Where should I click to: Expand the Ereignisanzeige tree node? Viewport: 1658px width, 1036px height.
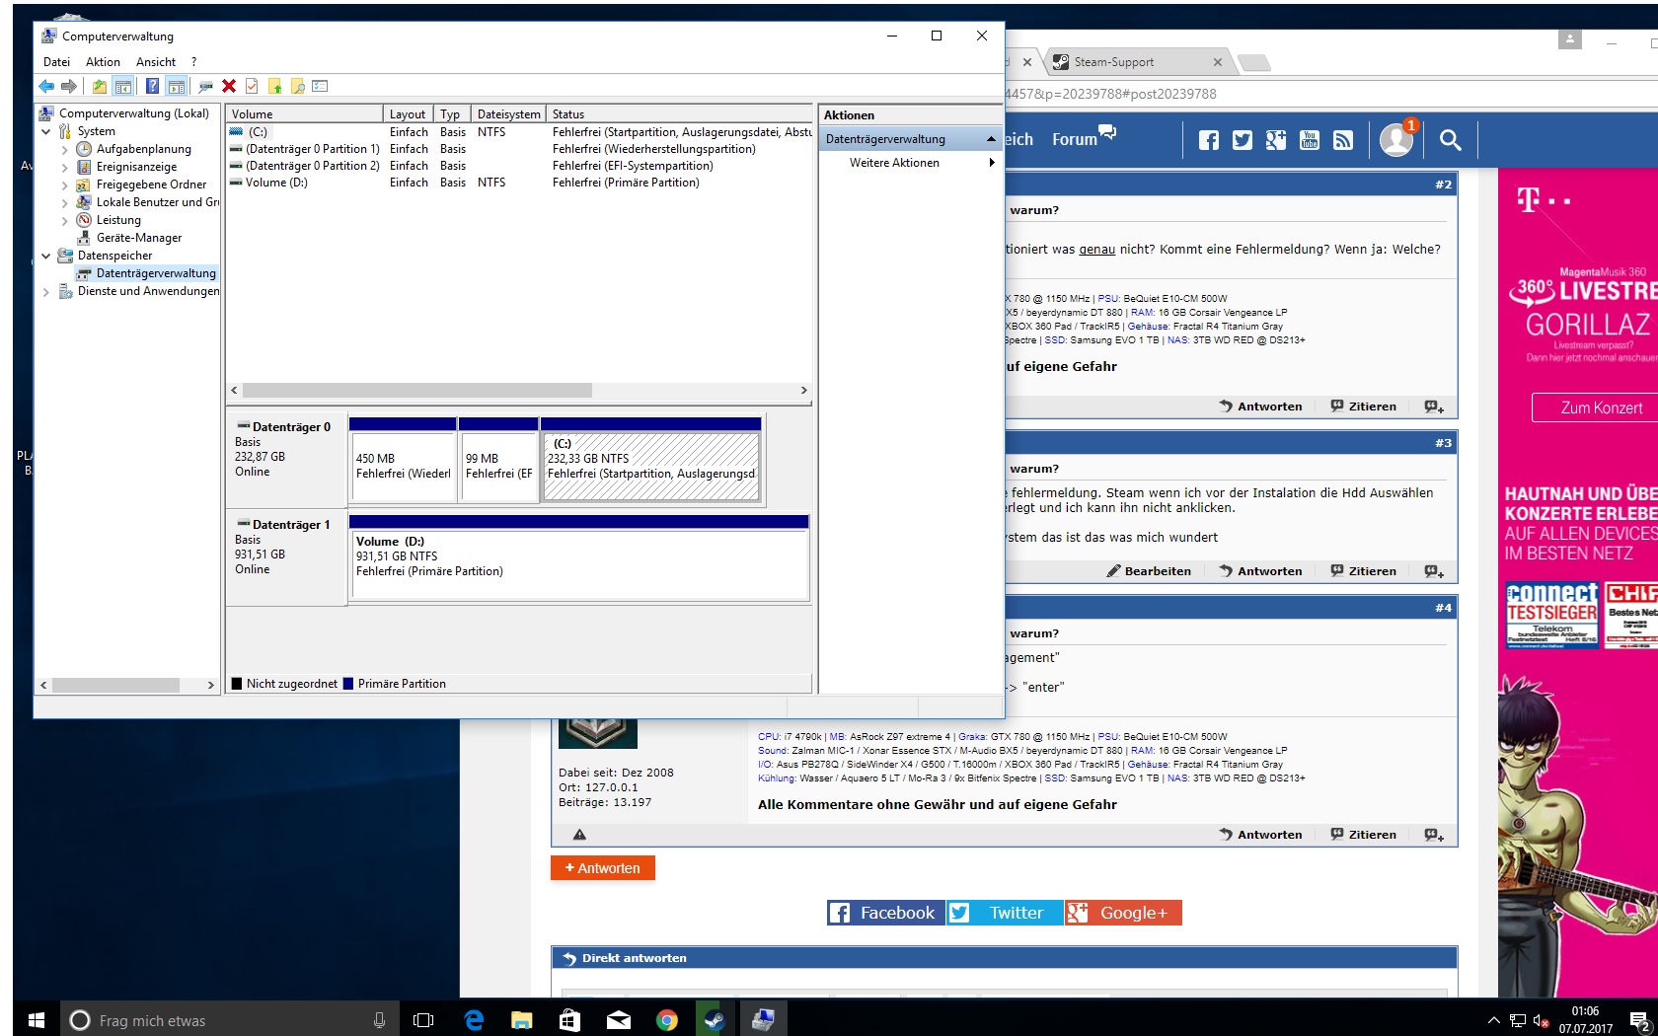coord(64,167)
